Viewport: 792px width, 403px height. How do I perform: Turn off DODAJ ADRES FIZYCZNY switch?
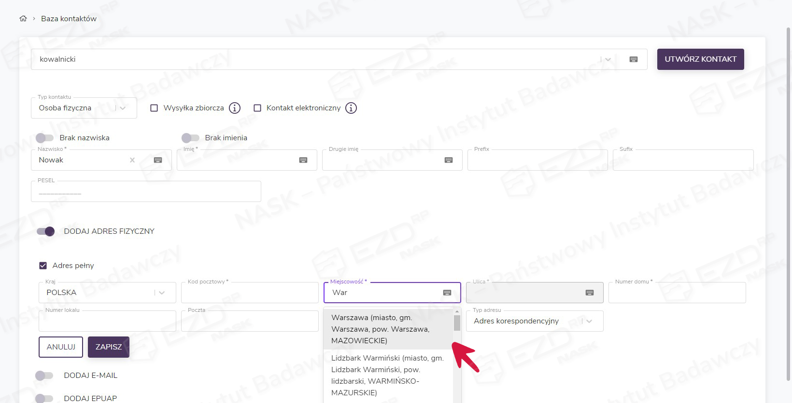coord(46,231)
